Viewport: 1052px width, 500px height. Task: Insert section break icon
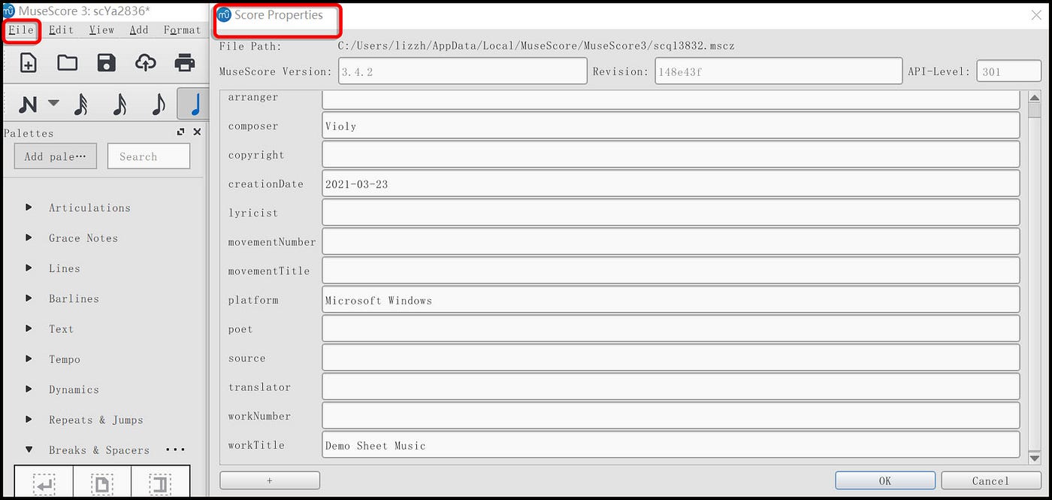pos(160,483)
